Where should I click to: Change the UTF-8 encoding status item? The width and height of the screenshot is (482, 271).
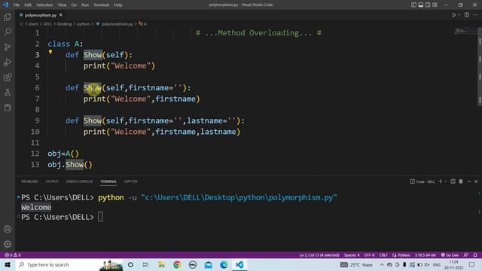coord(369,254)
